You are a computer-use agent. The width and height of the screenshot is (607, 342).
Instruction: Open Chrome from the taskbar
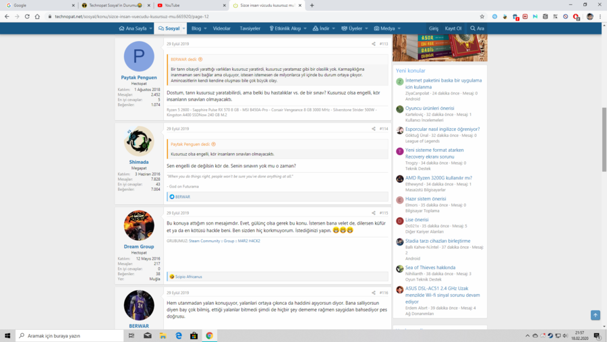[x=210, y=336]
